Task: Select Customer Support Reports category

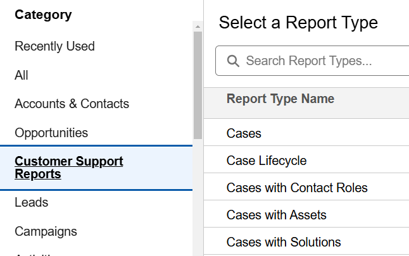Action: [x=69, y=168]
